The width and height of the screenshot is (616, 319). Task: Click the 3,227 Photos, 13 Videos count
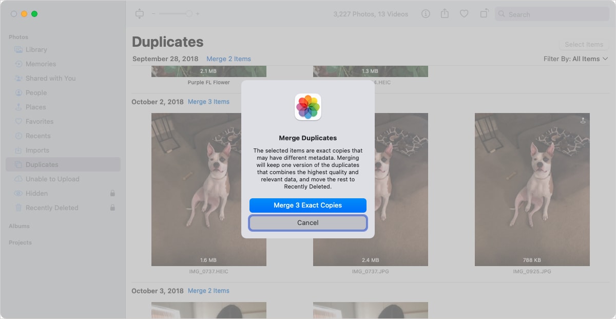point(371,14)
